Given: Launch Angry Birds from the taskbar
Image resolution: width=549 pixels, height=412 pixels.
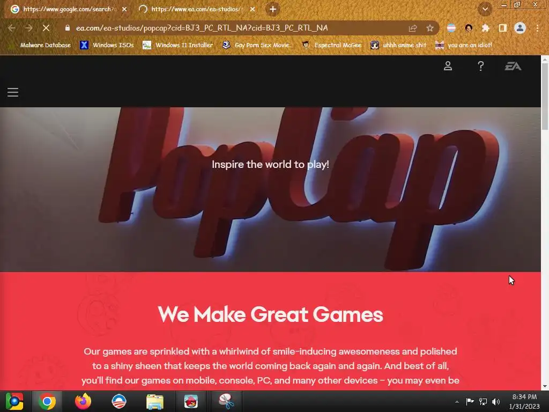Looking at the screenshot, I should click(191, 401).
